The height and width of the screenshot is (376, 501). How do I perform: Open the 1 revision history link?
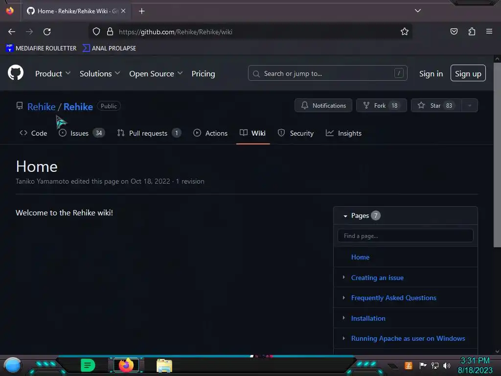pyautogui.click(x=190, y=181)
